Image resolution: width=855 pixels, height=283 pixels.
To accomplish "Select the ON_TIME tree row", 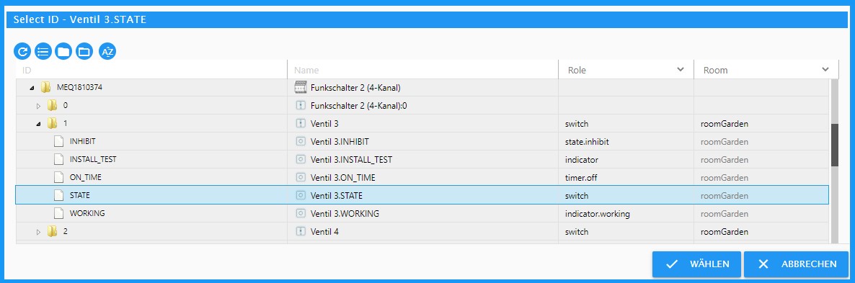I will [422, 177].
